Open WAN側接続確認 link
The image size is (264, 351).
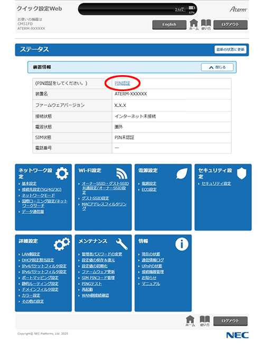(95, 295)
